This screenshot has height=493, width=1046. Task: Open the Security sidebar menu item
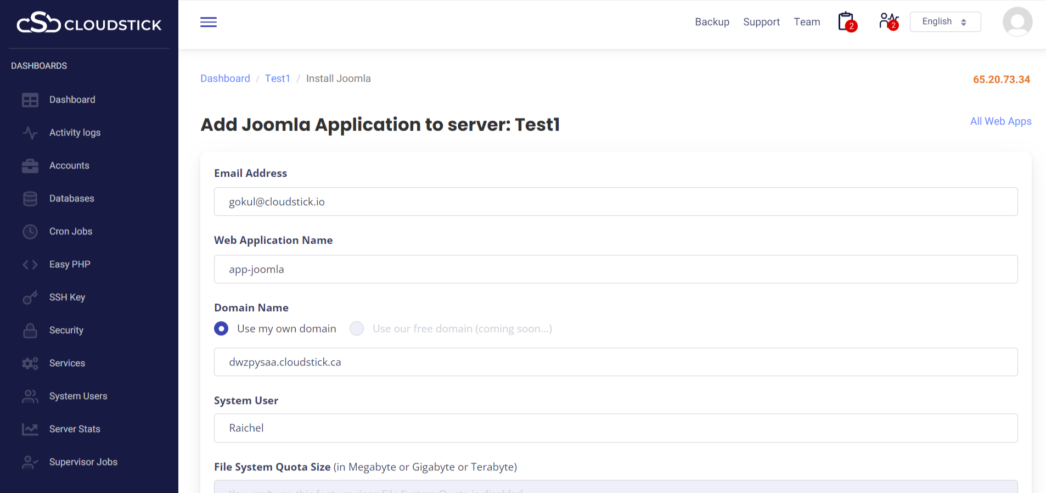66,330
